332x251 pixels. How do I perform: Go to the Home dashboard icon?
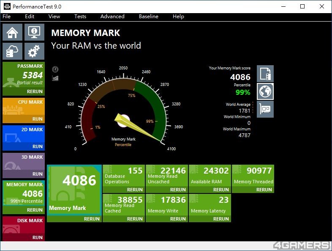[12, 32]
